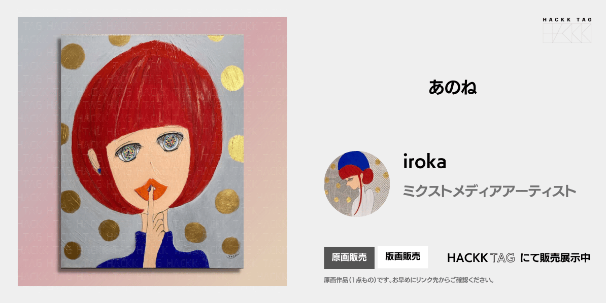Click the right sparkling eye in painting

(170, 142)
